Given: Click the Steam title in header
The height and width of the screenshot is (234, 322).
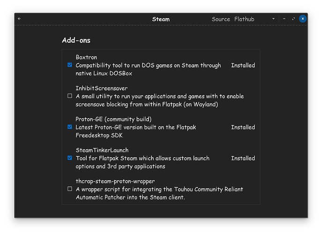Looking at the screenshot, I should click(161, 19).
